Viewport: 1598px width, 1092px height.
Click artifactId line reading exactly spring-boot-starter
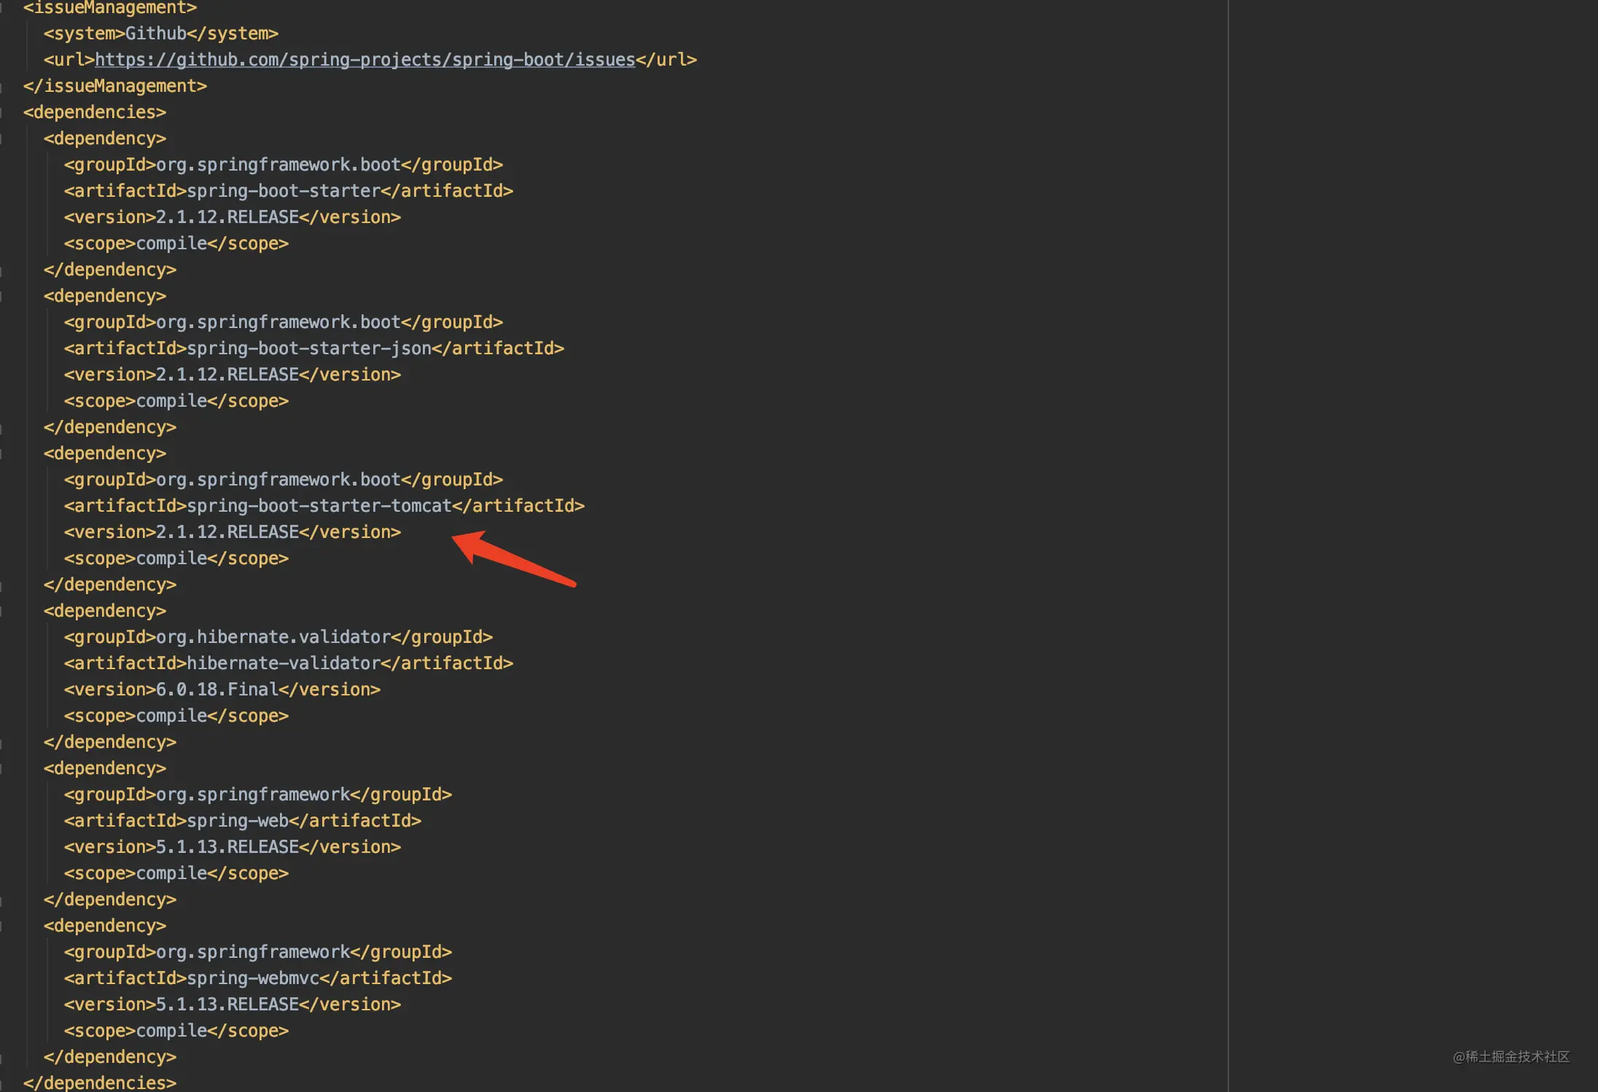point(289,191)
